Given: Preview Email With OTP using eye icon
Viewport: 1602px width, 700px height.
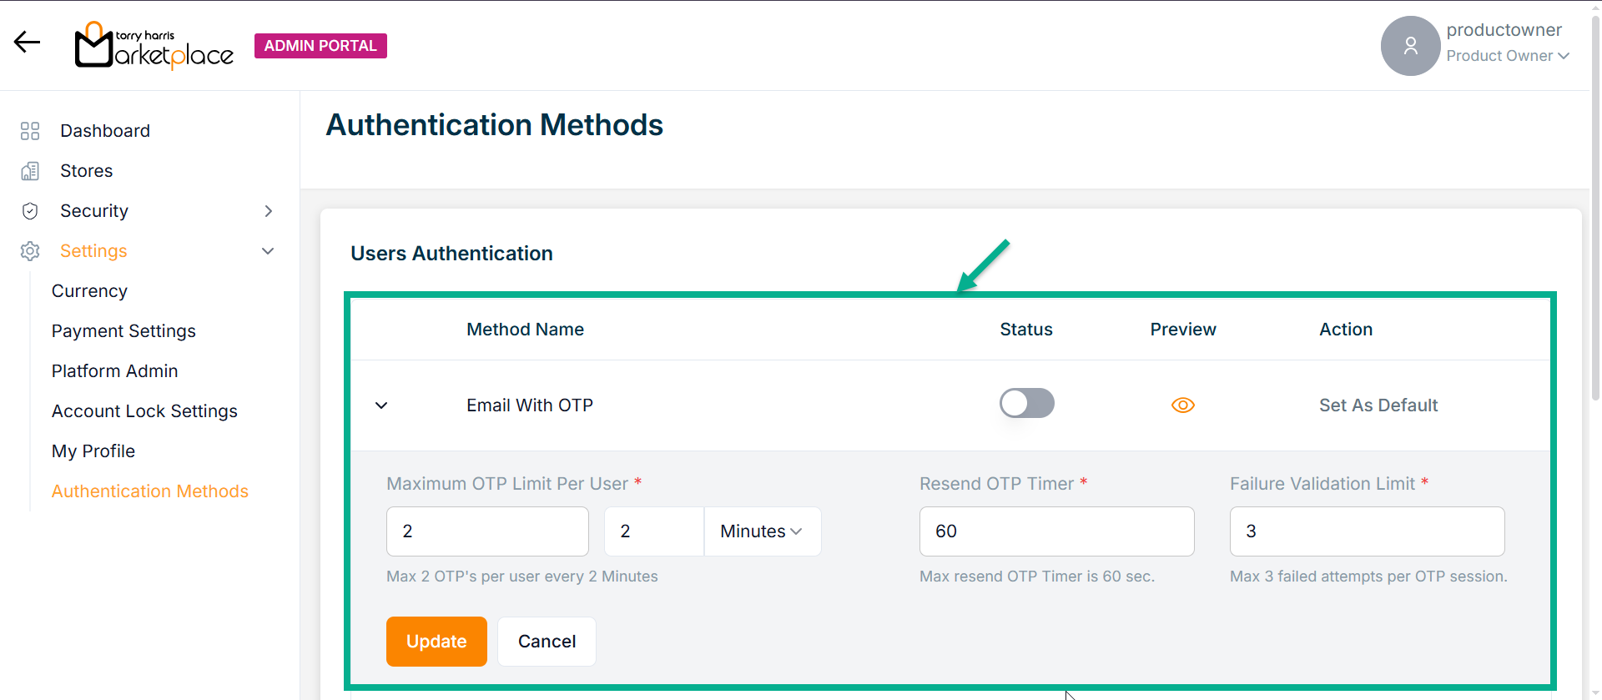Looking at the screenshot, I should pyautogui.click(x=1182, y=405).
